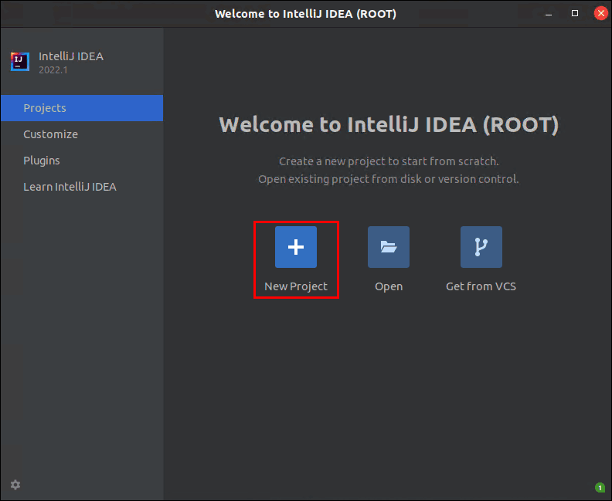Go to Learn IntelliJ IDEA tab
612x501 pixels.
82,187
